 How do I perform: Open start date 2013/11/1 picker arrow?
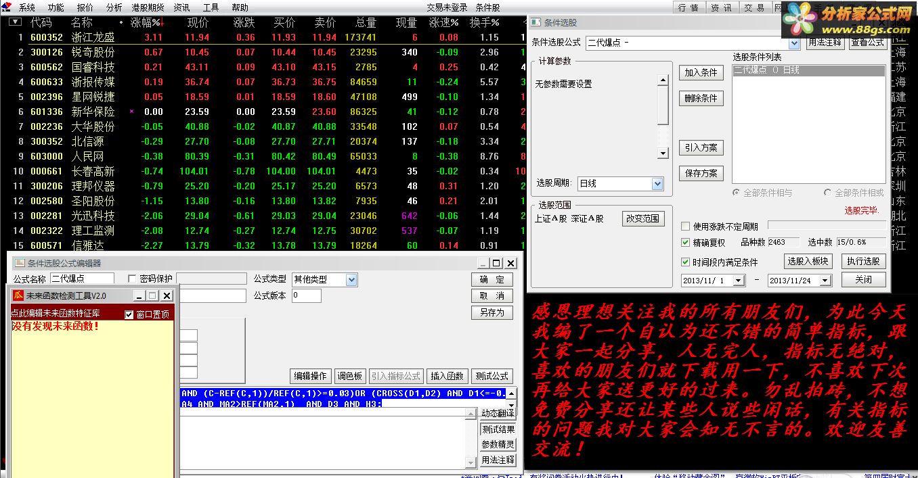[738, 281]
